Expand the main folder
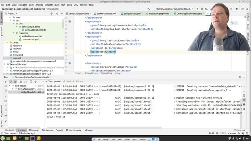Viewport: 251px width, 141px height. click(11, 17)
